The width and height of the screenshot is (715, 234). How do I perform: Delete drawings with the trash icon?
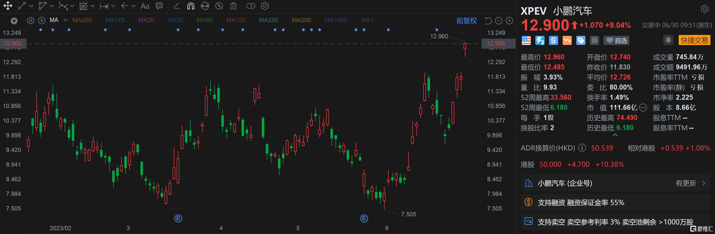click(233, 6)
